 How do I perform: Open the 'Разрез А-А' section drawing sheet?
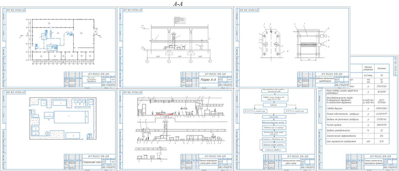175,48
